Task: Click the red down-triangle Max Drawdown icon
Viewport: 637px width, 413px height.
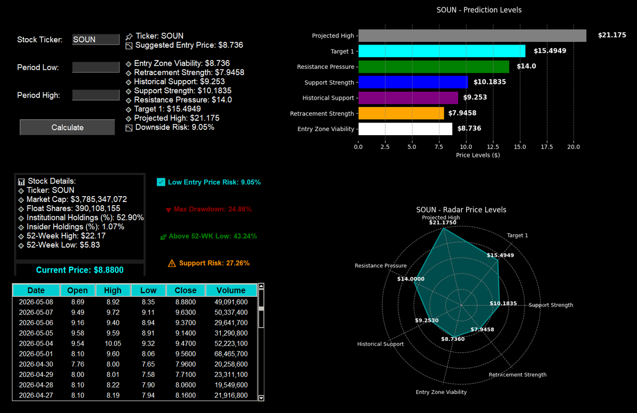Action: 168,210
